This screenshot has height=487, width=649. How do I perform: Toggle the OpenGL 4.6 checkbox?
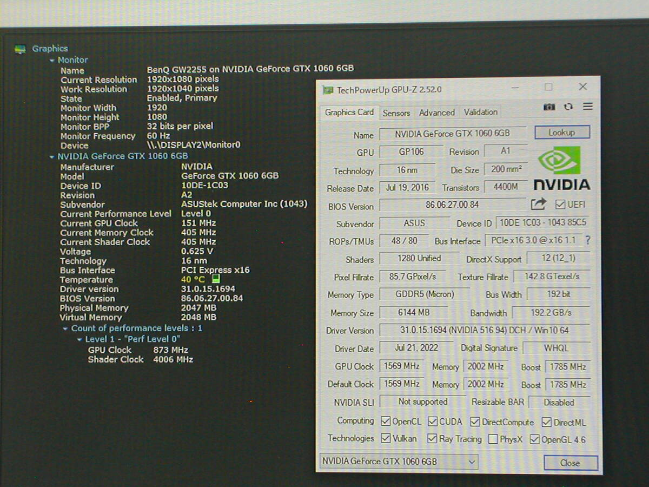click(x=535, y=439)
